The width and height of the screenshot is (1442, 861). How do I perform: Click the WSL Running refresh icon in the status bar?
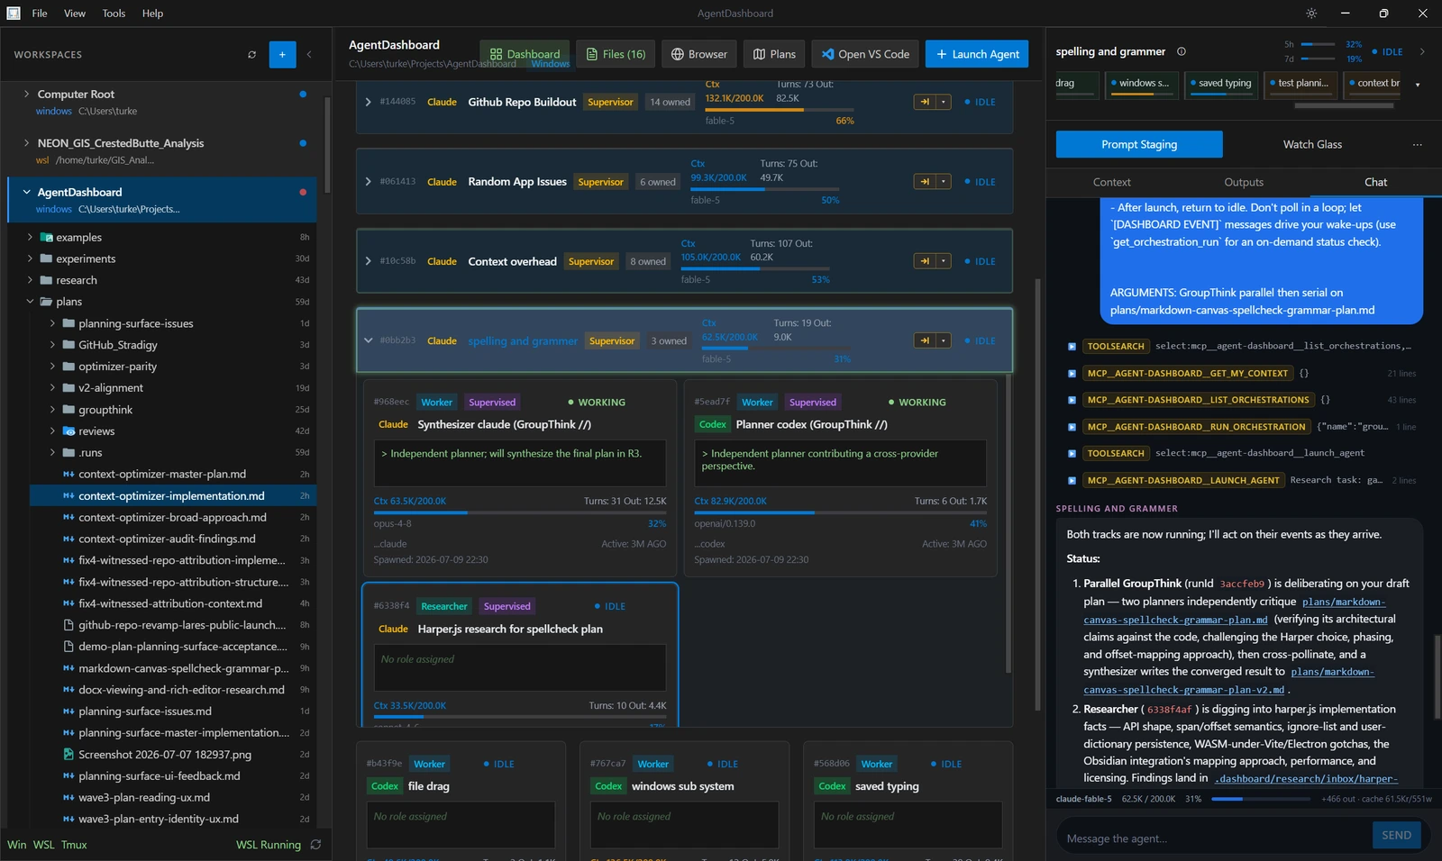(x=315, y=845)
